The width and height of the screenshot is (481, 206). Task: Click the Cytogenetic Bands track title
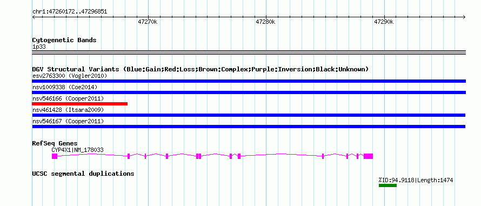point(64,40)
